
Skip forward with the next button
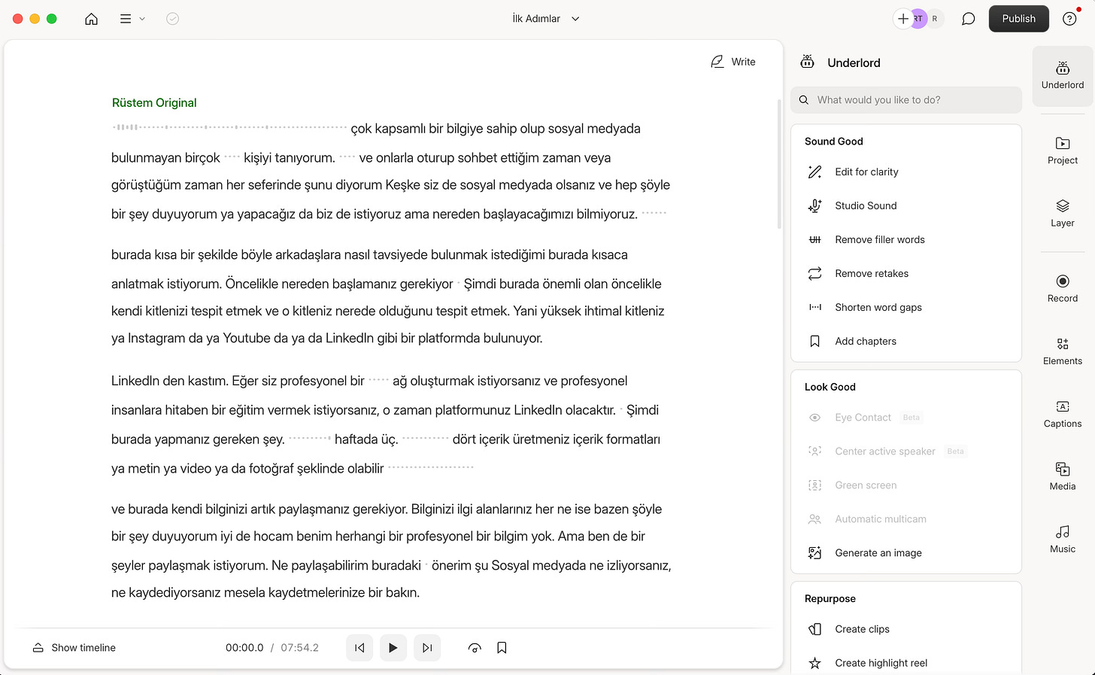tap(427, 648)
